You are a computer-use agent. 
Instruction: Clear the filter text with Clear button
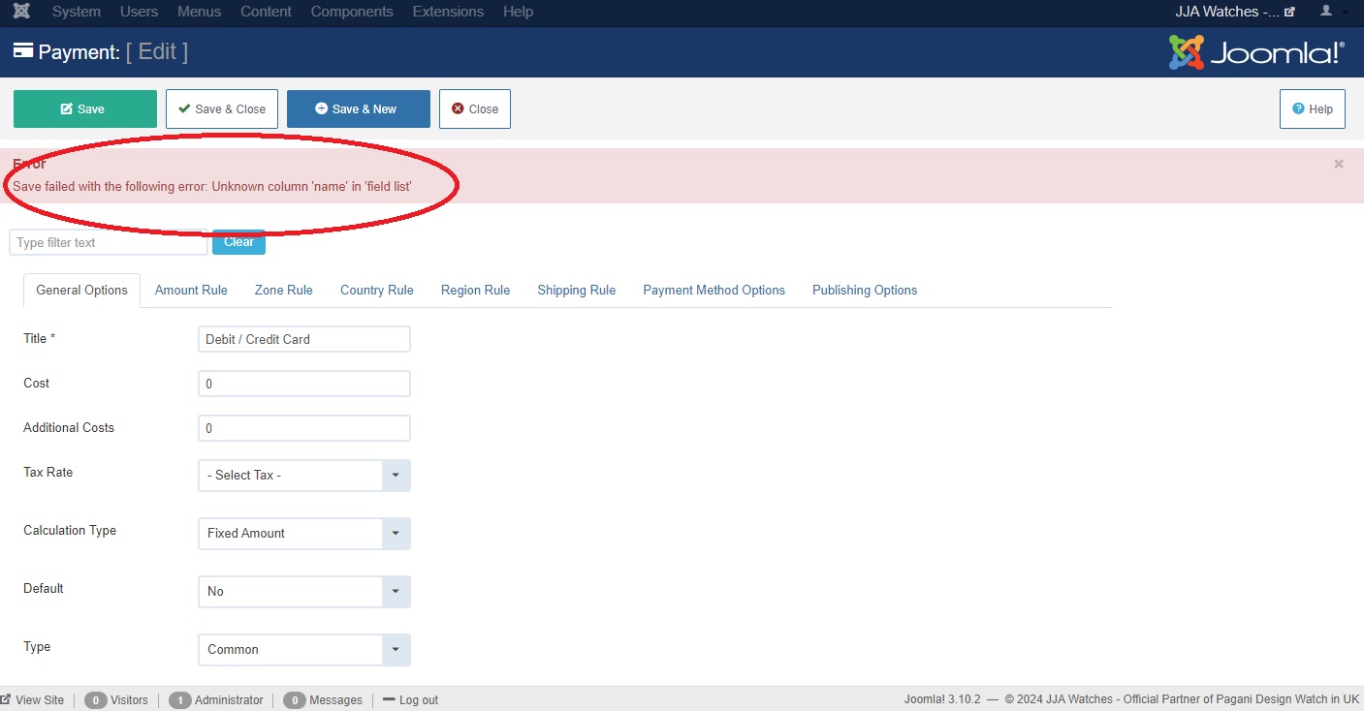click(238, 242)
